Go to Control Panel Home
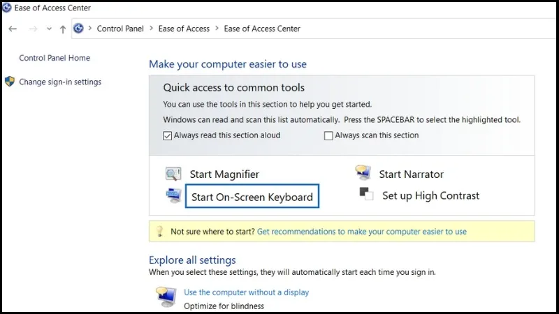Viewport: 559px width, 314px height. 55,58
